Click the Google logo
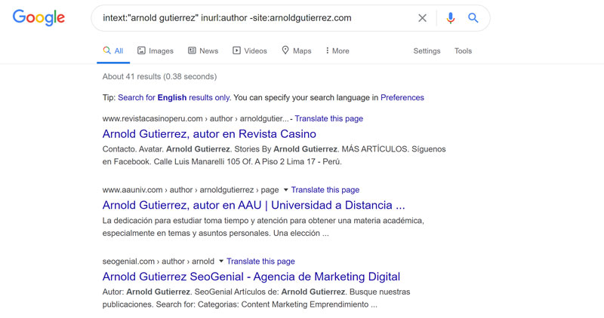The image size is (604, 318). click(39, 17)
